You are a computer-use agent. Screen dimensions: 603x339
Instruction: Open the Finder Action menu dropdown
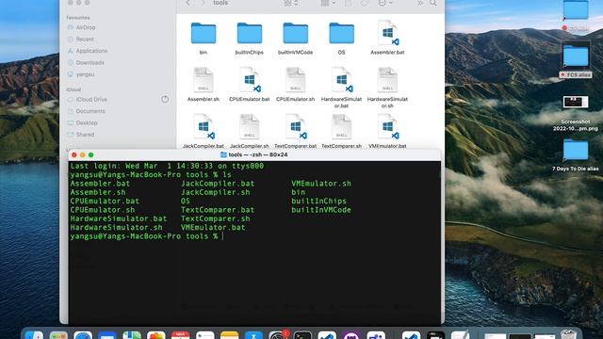pos(385,3)
